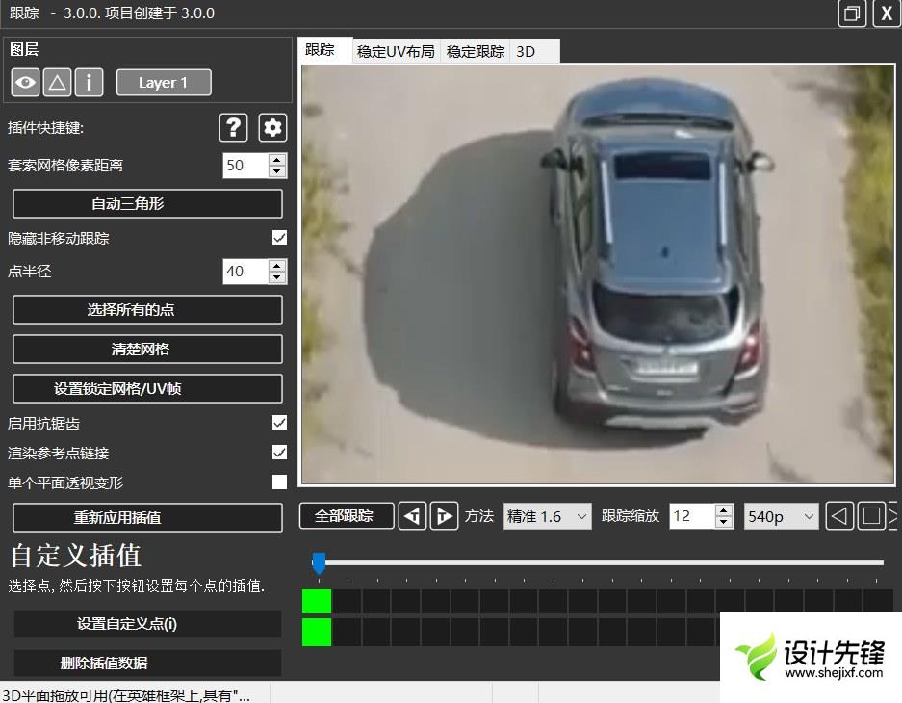This screenshot has width=902, height=703.
Task: Open plugin settings gear icon
Action: click(x=273, y=127)
